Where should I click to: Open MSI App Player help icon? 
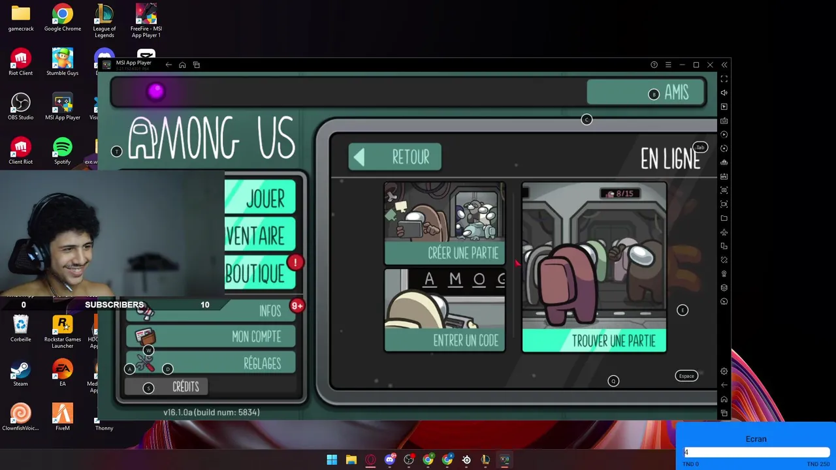(654, 65)
